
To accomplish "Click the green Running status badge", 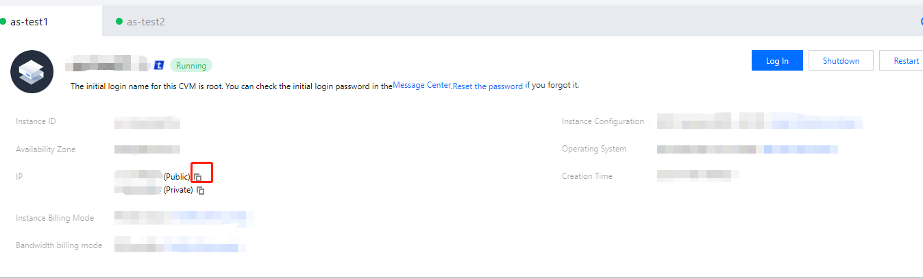I will [191, 66].
